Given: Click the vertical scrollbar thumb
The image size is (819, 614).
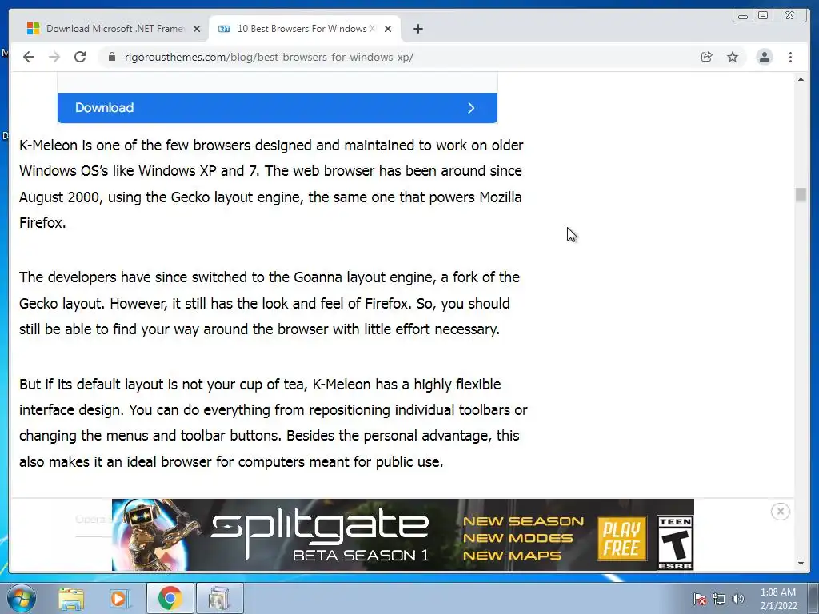Looking at the screenshot, I should point(801,194).
